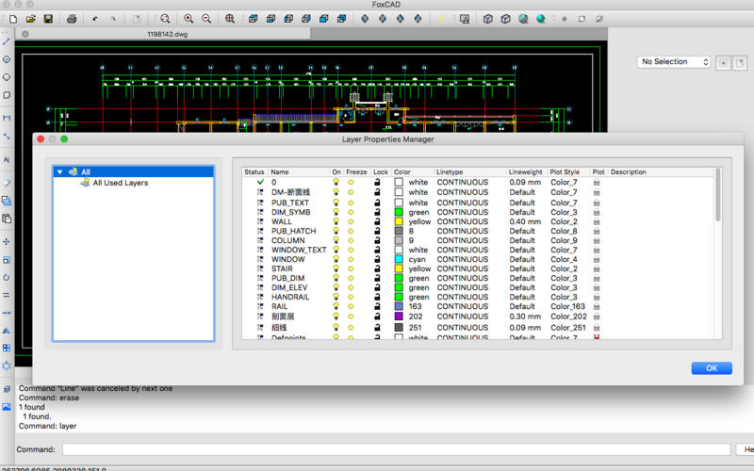The width and height of the screenshot is (754, 471).
Task: Toggle the WALL layer On lightbulb
Action: click(336, 221)
